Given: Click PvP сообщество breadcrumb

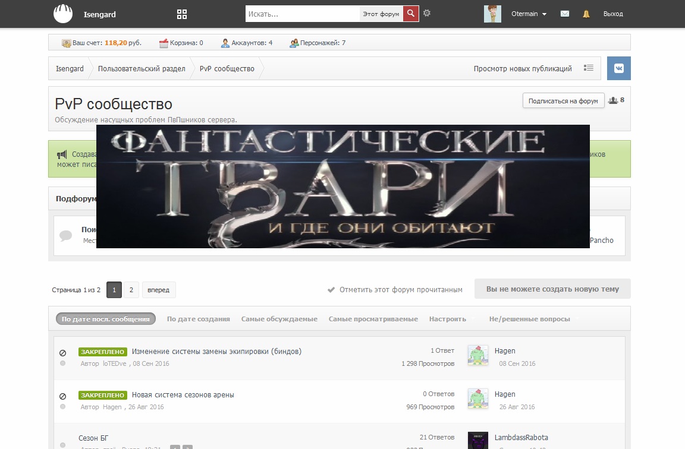Looking at the screenshot, I should click(x=227, y=68).
